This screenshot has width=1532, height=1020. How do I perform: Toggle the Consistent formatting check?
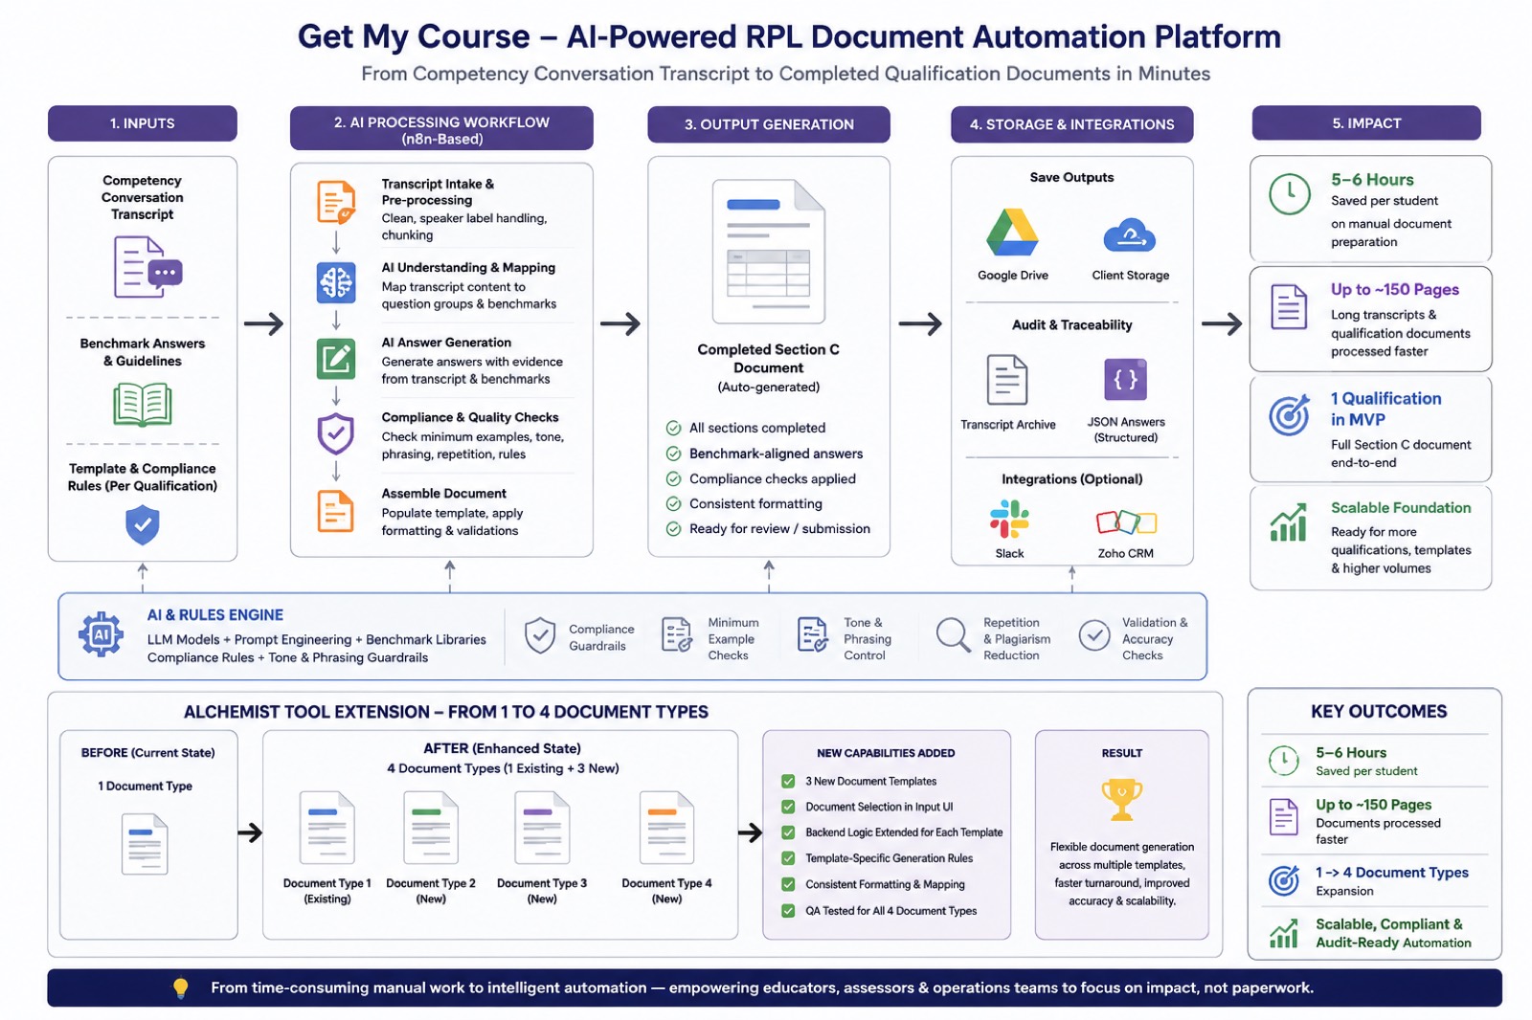tap(673, 503)
